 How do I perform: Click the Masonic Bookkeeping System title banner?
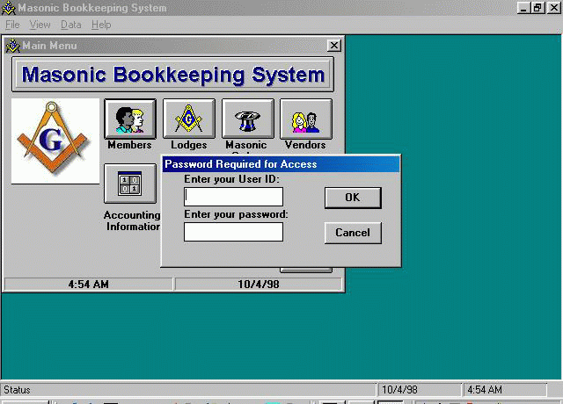(x=173, y=76)
